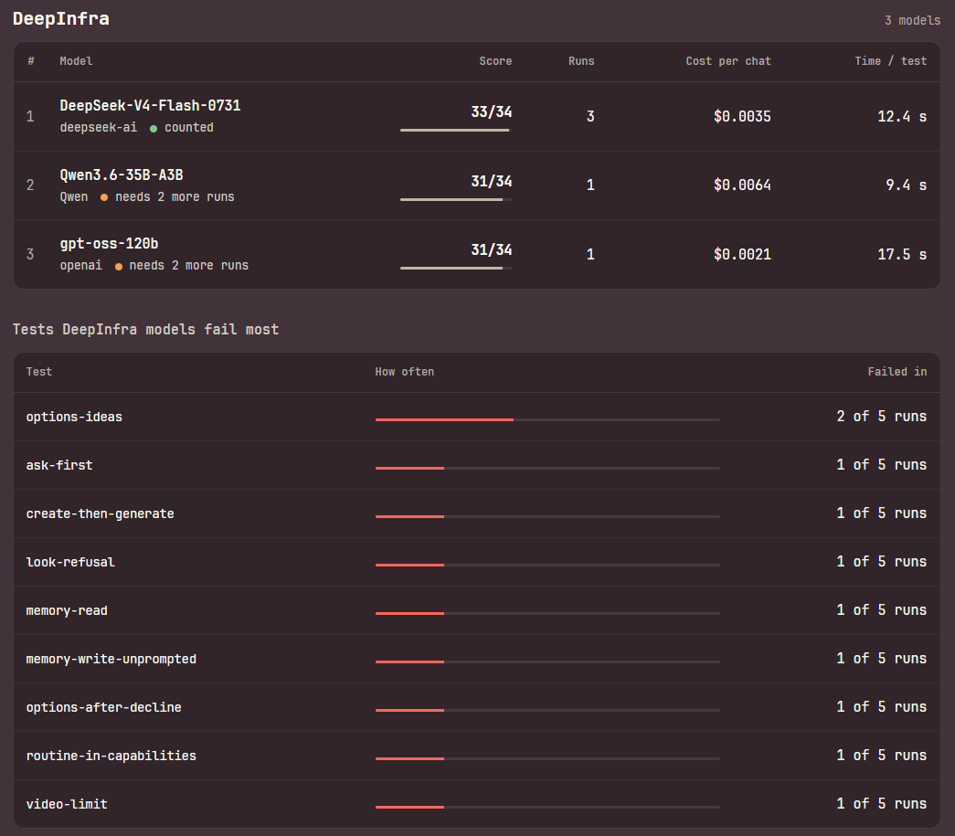Click the $0.0035 cost value

click(742, 116)
